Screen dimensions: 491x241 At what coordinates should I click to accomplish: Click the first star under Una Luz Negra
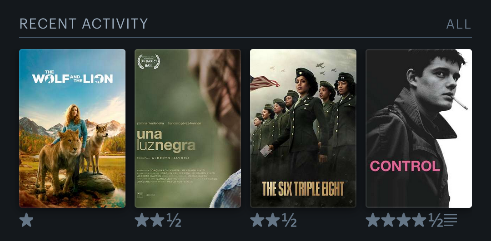142,220
